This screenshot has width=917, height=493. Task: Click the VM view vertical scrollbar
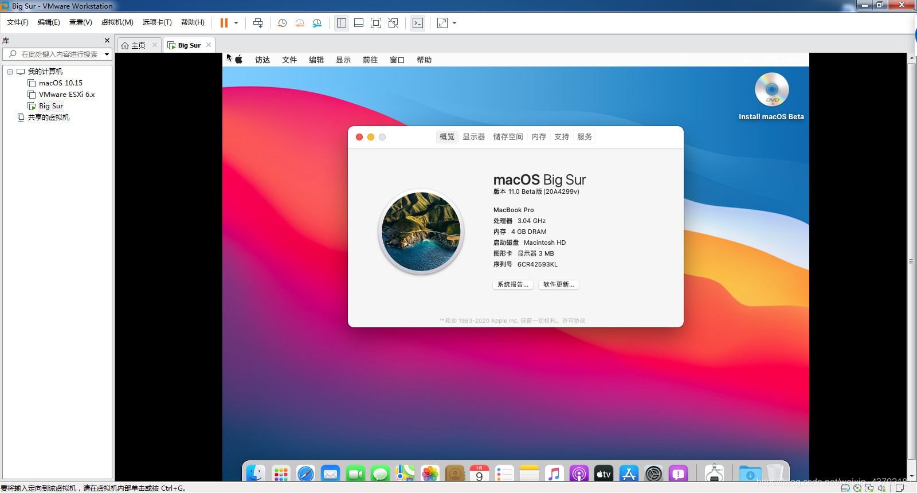coord(911,261)
